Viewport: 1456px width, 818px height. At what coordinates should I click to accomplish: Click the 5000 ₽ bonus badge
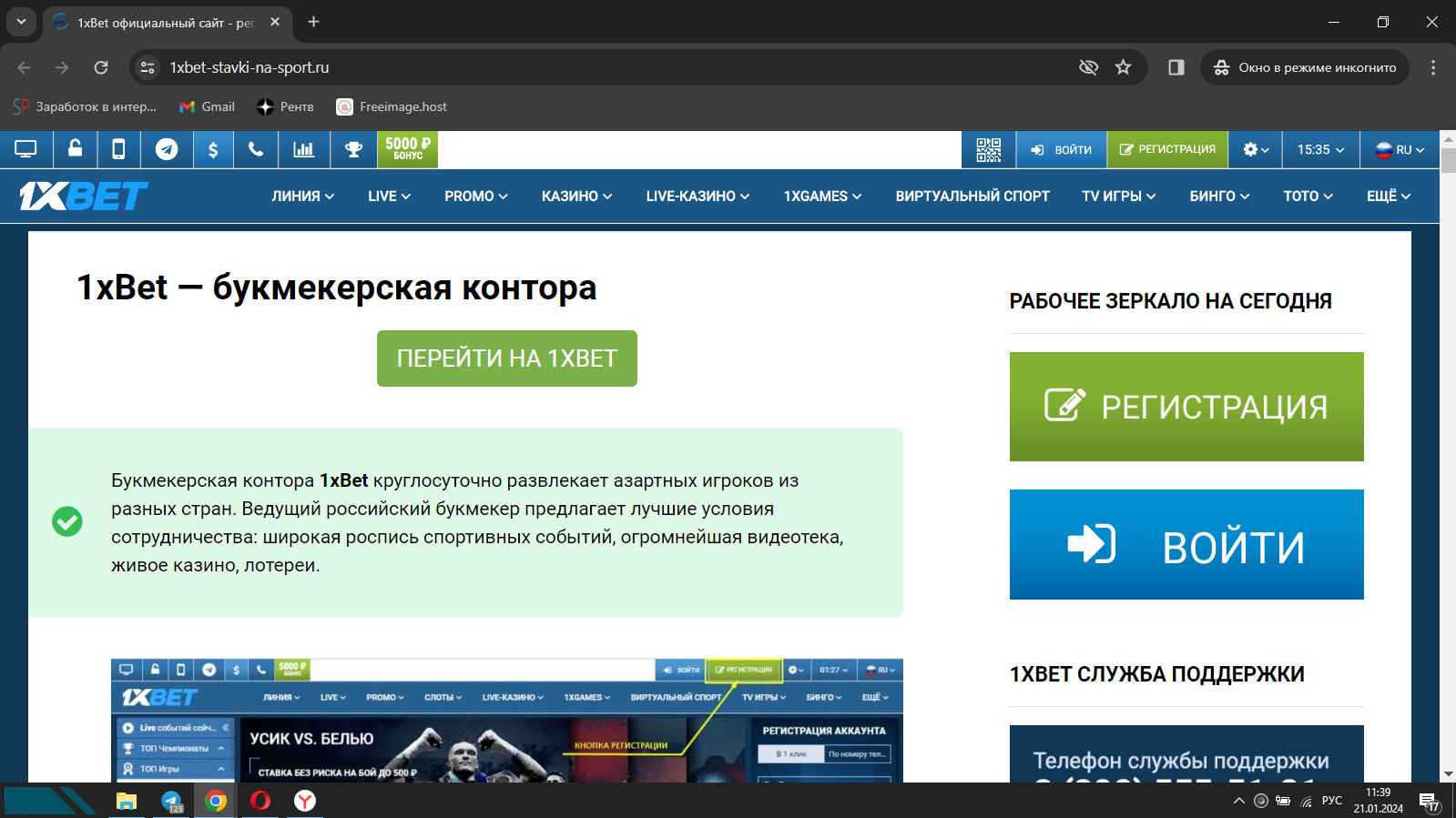click(408, 149)
